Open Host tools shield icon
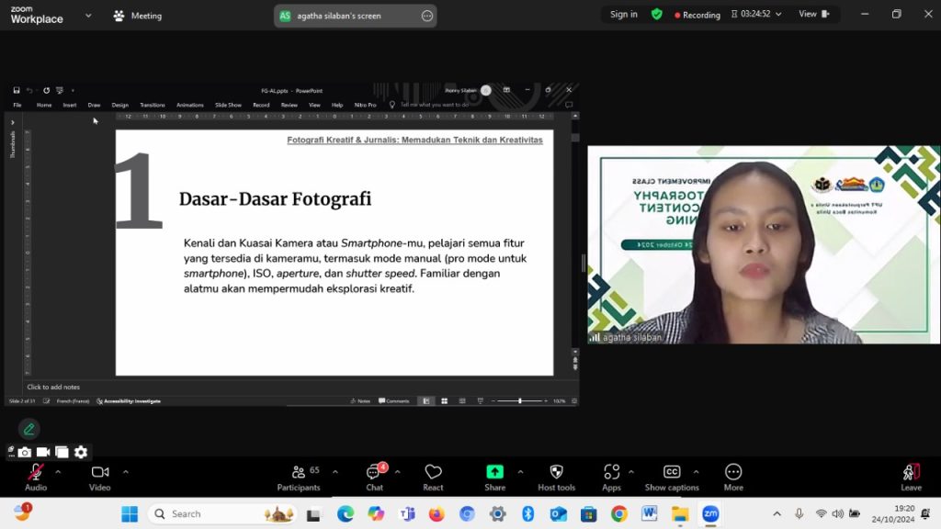This screenshot has width=941, height=529. click(556, 473)
